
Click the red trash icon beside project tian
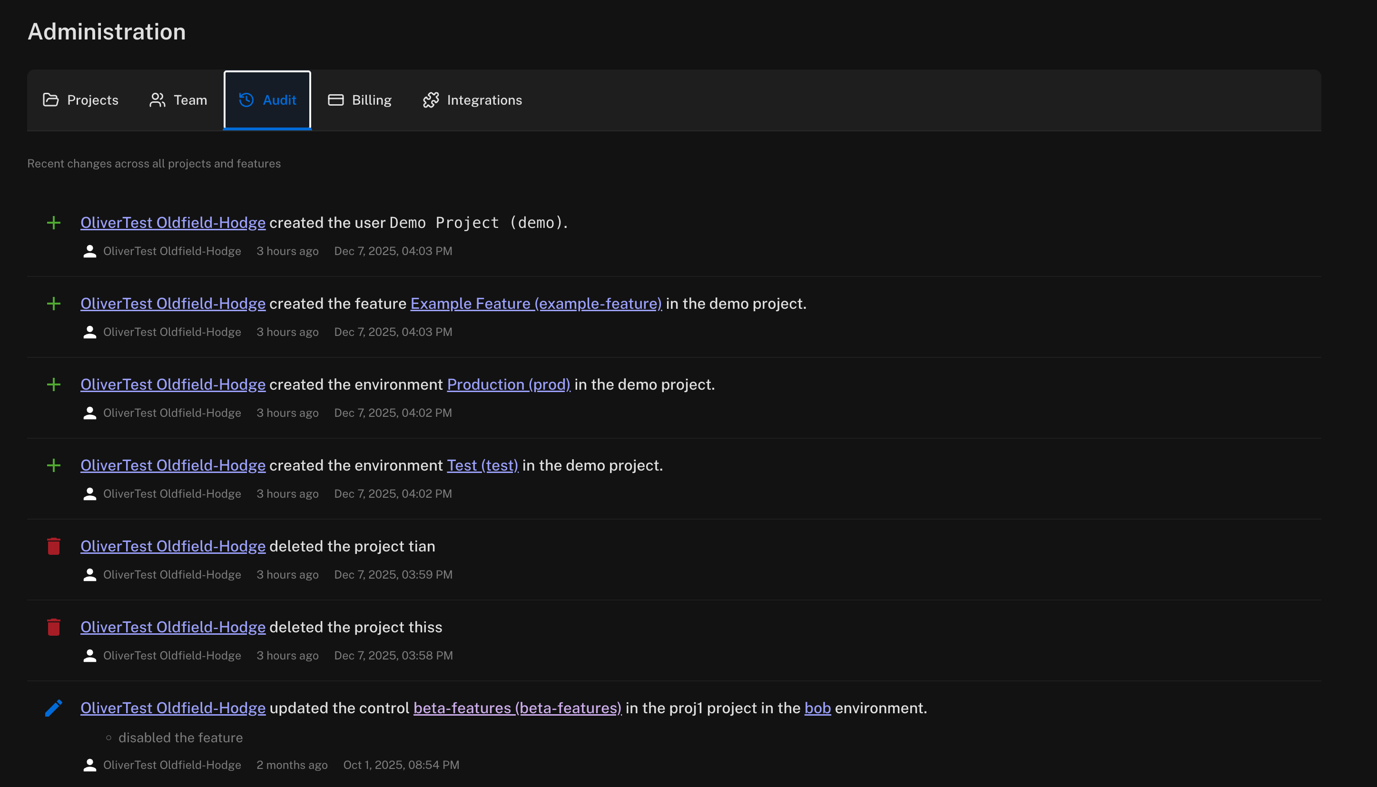(53, 546)
